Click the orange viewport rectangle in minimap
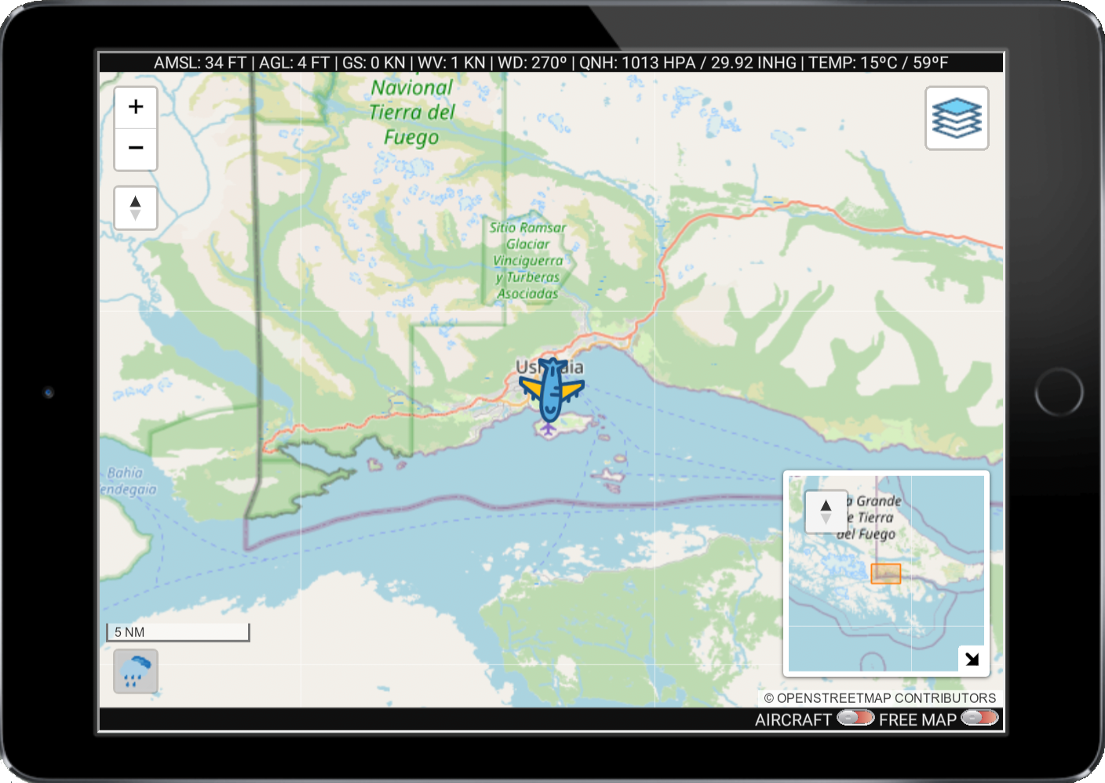This screenshot has height=783, width=1105. [x=885, y=573]
